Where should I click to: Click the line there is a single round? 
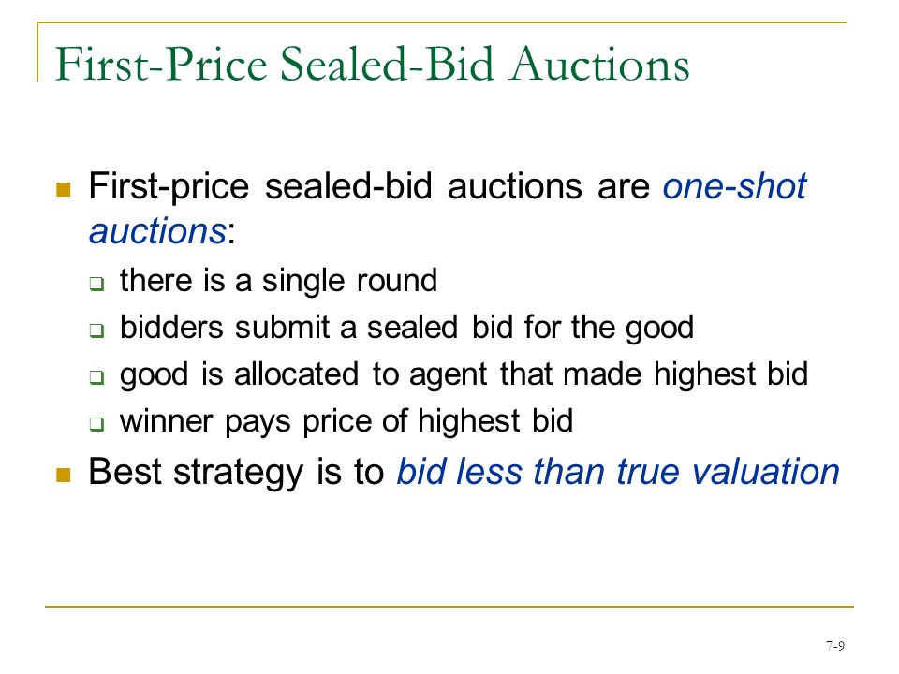[279, 282]
